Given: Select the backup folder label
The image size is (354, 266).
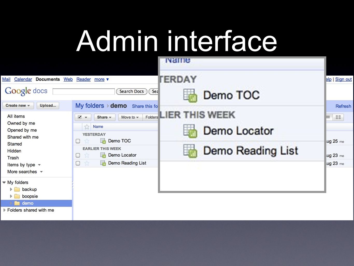Looking at the screenshot, I should (30, 189).
